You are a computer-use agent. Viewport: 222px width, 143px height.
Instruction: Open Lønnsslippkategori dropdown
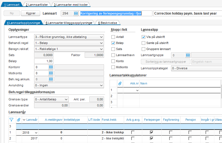196,68
